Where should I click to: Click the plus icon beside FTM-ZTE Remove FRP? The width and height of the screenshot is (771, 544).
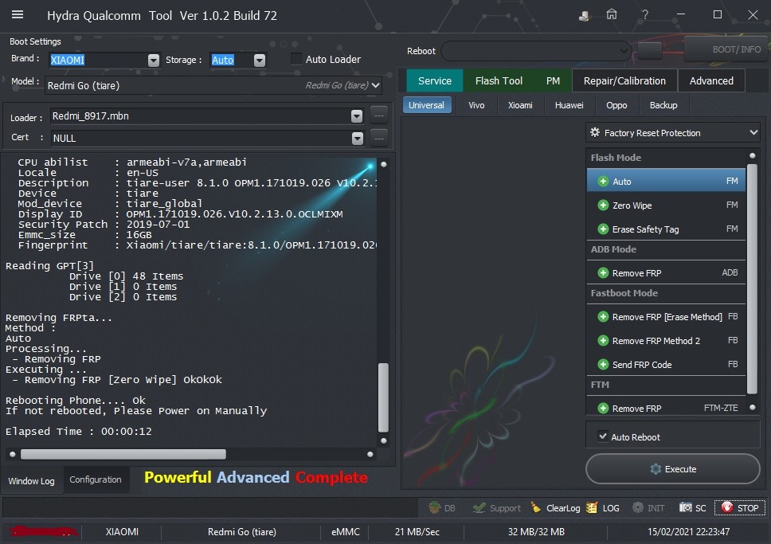[x=603, y=408]
